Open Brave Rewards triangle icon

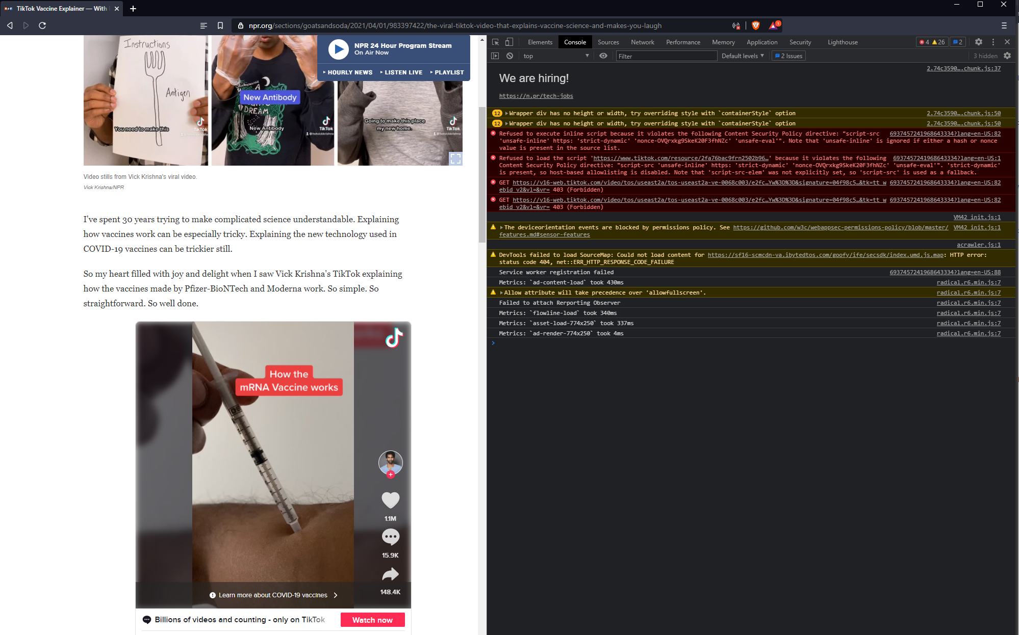click(774, 25)
